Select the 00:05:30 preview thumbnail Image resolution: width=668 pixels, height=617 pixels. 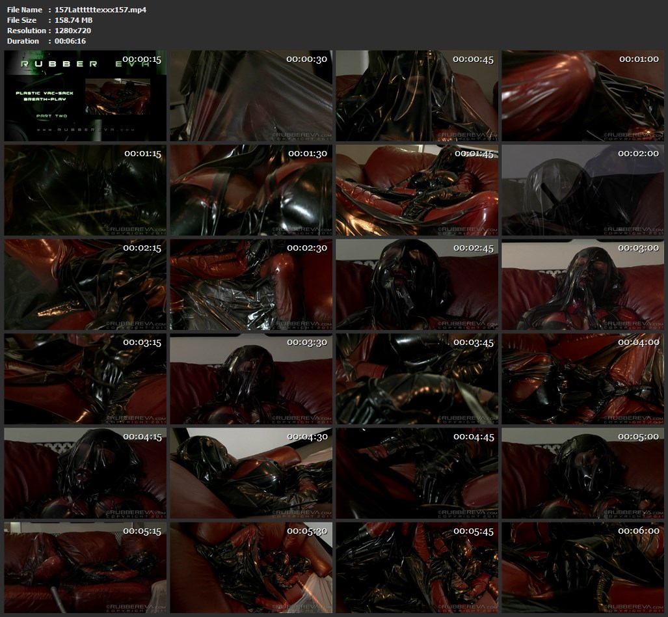251,568
